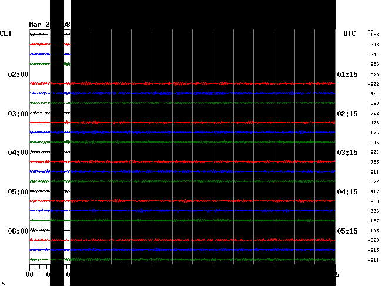382x290 pixels.
Task: Click the DC value 417
Action: [375, 191]
